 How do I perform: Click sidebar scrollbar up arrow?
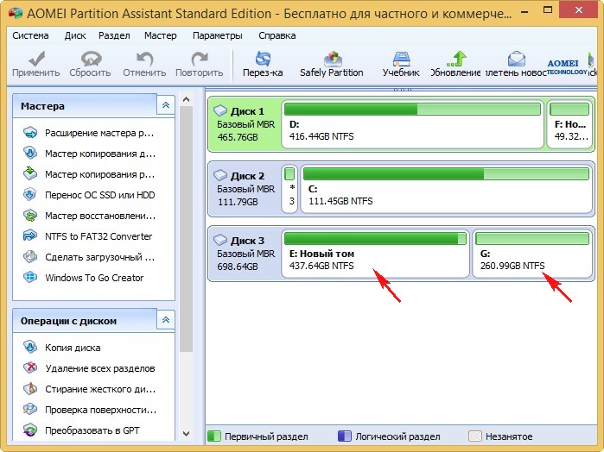tap(186, 100)
